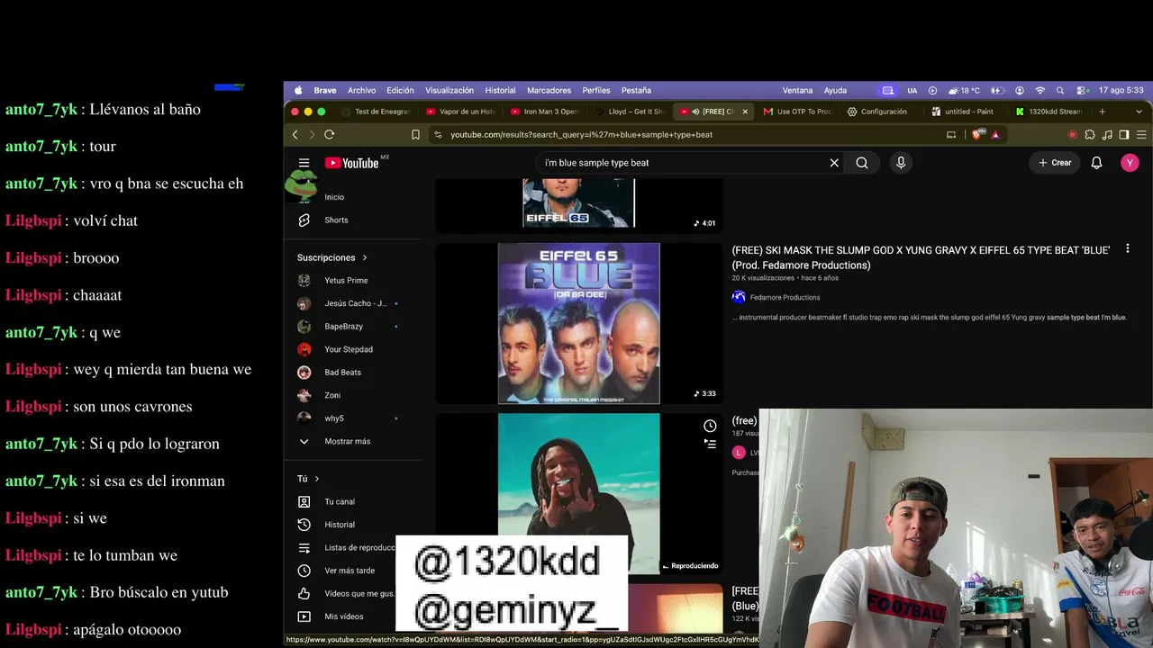
Task: Go to YouTube home via logo
Action: coord(351,163)
